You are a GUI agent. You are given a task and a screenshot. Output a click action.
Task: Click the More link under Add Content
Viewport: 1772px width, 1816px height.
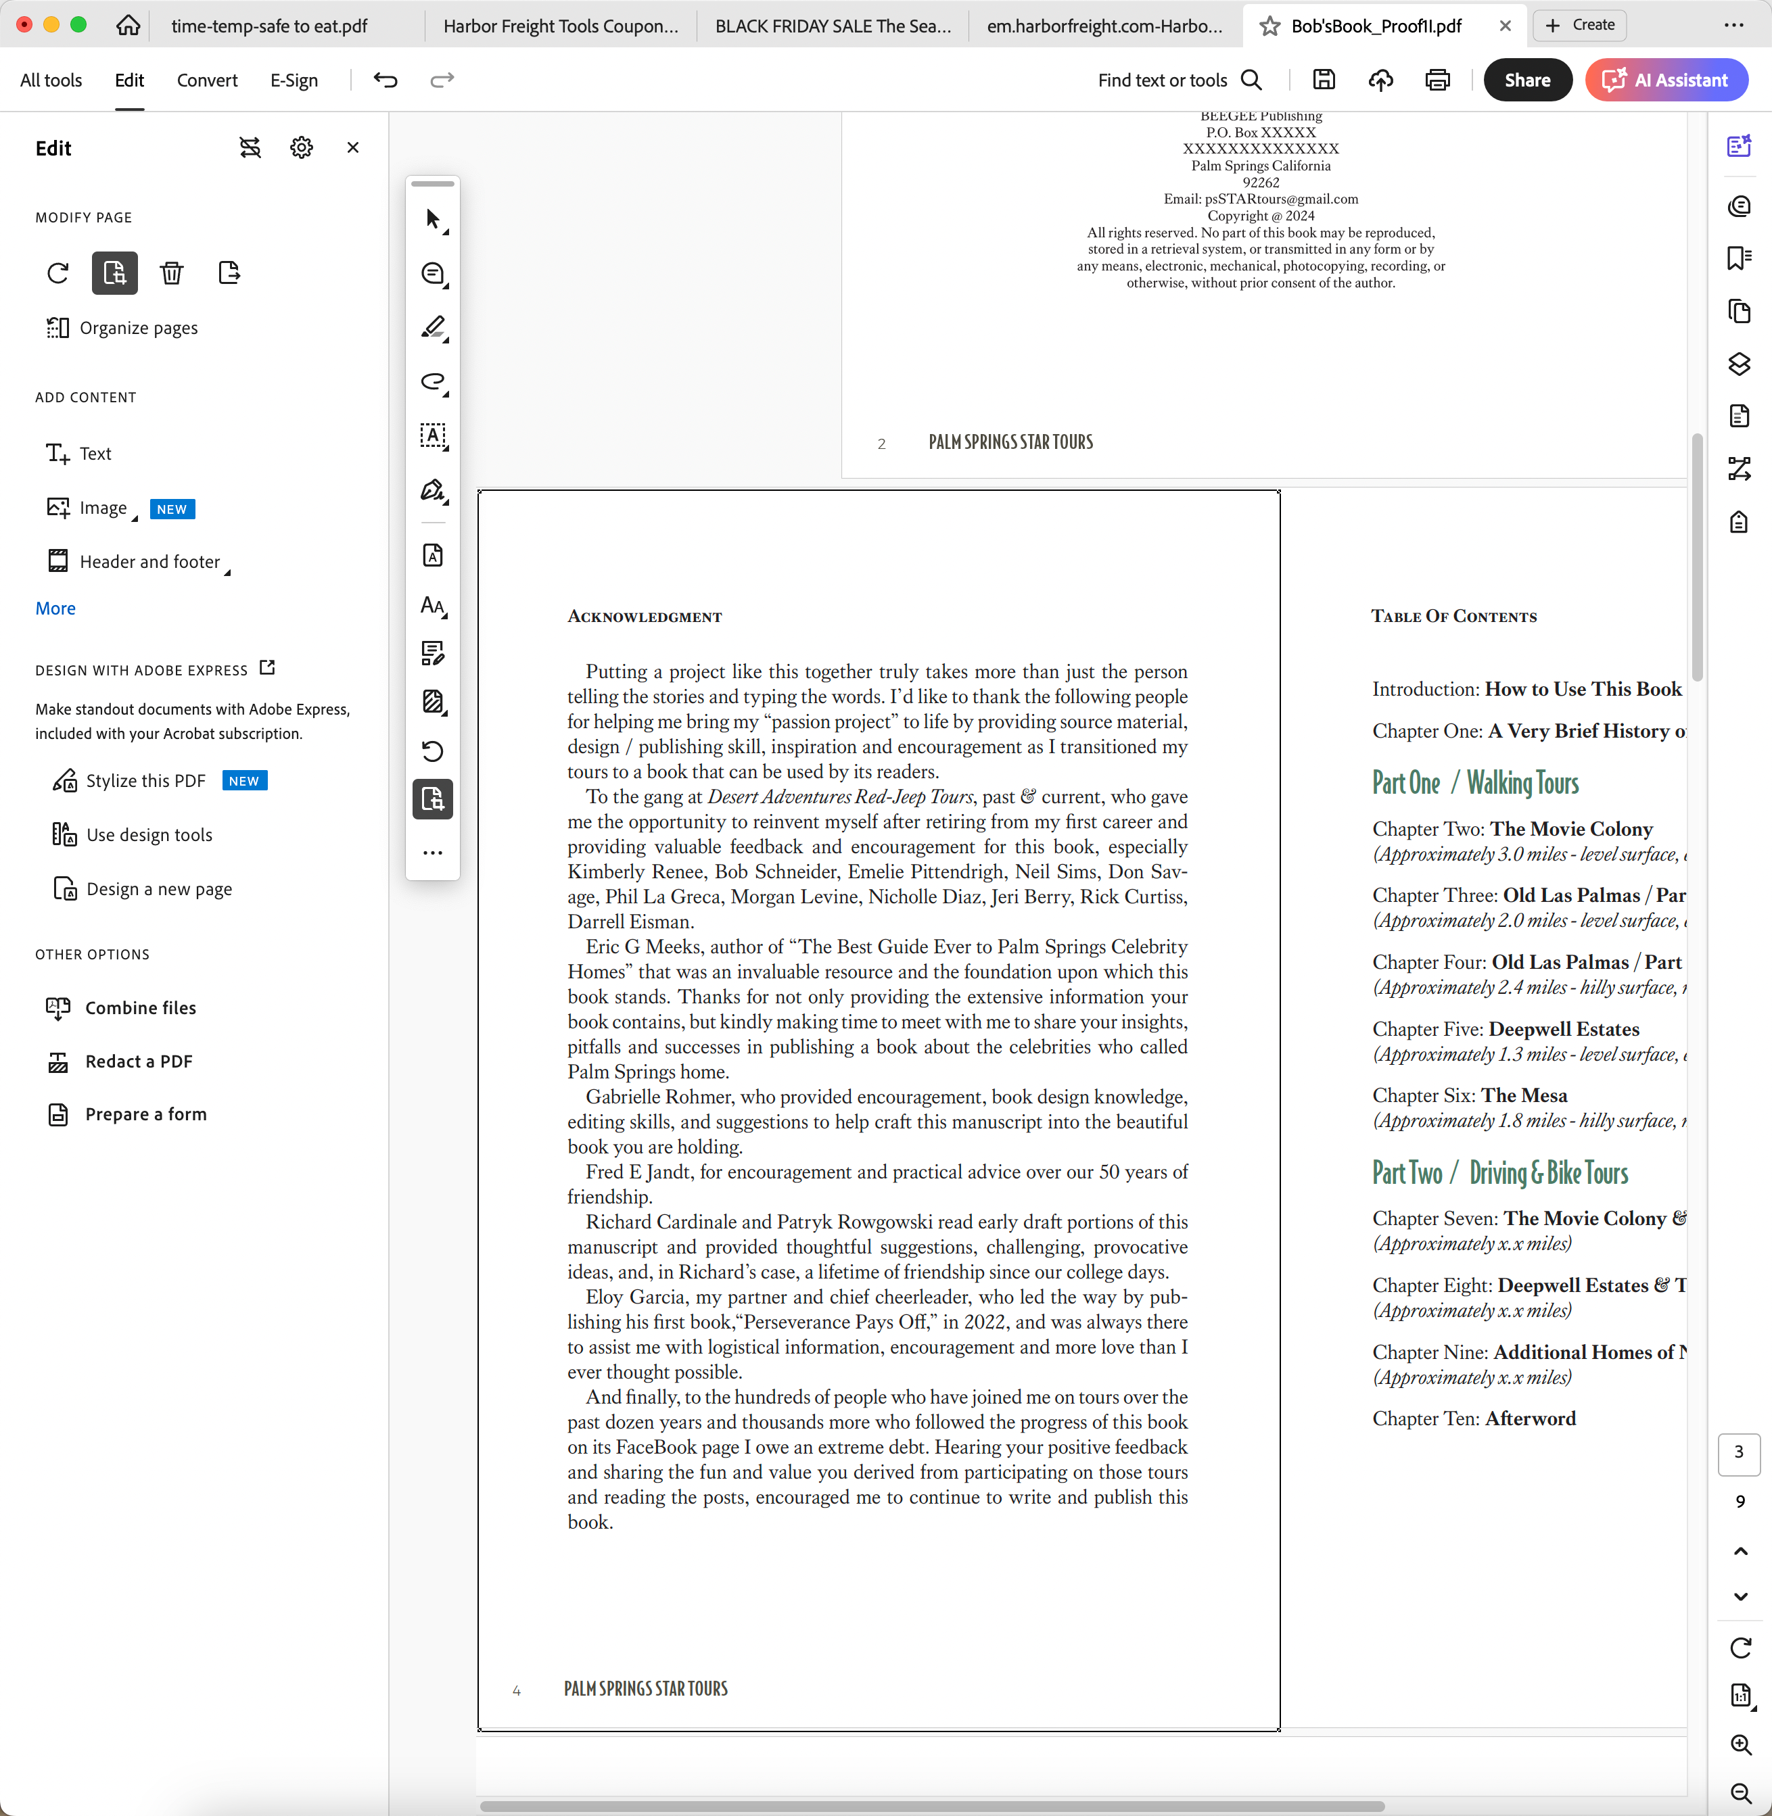55,608
